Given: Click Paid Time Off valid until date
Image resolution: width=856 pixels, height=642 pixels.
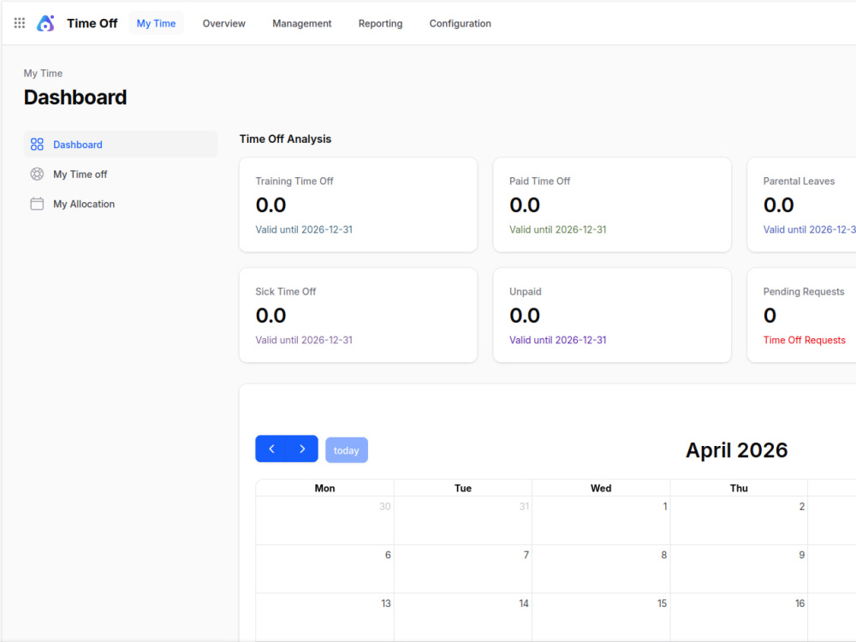Looking at the screenshot, I should (558, 229).
